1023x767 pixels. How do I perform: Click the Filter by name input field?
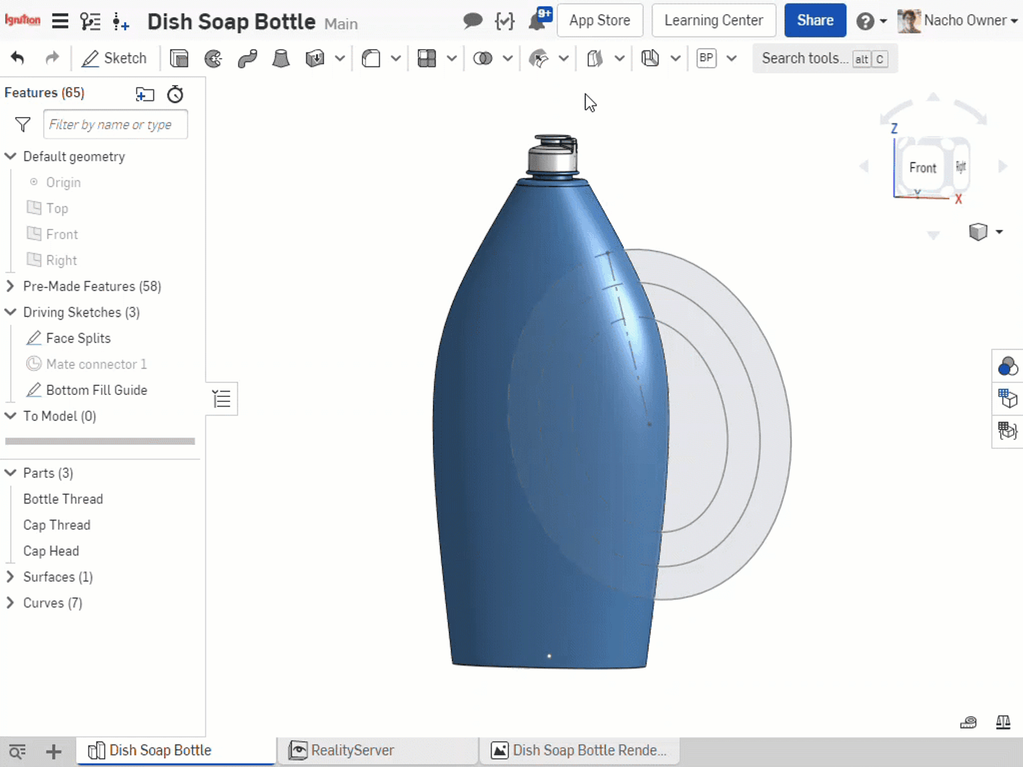point(116,125)
